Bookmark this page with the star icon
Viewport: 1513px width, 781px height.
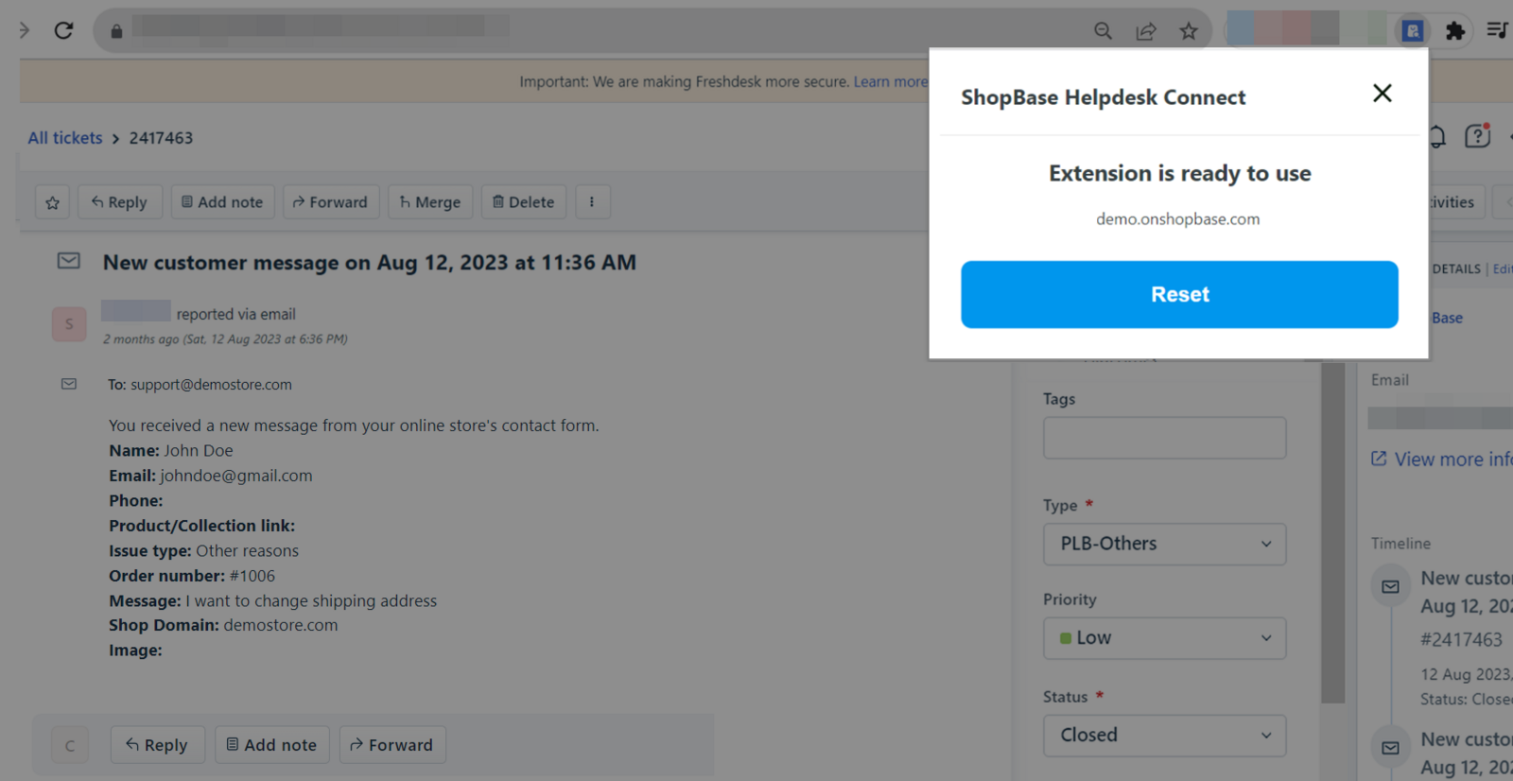click(x=1189, y=31)
